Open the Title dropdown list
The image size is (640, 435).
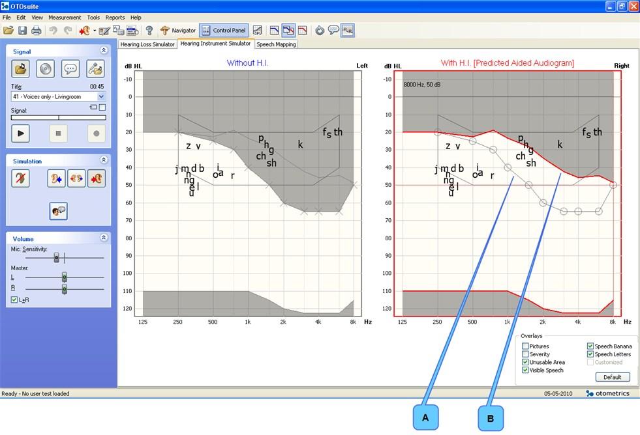101,96
